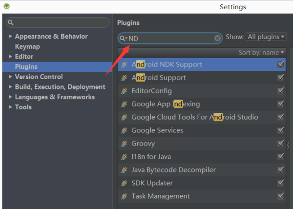Expand the Appearance & Behavior tree node
The width and height of the screenshot is (293, 209).
(x=10, y=36)
